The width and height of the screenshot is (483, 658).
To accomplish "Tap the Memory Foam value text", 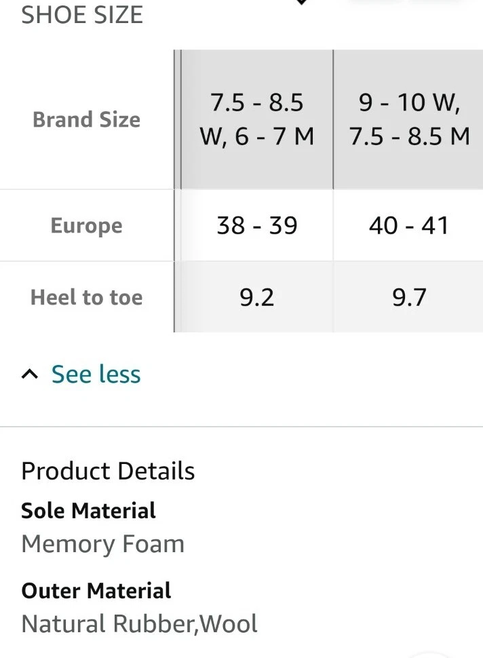I will point(102,544).
